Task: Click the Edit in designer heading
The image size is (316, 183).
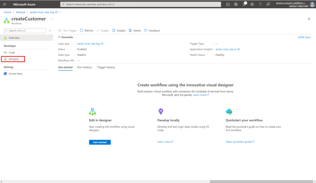Action: pyautogui.click(x=100, y=120)
